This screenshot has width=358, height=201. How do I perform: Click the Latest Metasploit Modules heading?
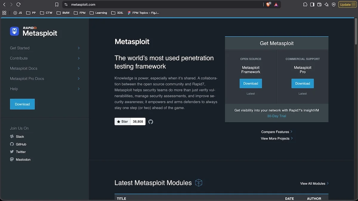point(153,183)
